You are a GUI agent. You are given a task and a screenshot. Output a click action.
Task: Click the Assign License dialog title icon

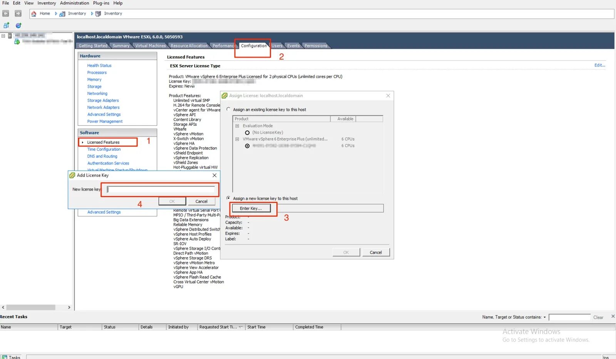224,96
